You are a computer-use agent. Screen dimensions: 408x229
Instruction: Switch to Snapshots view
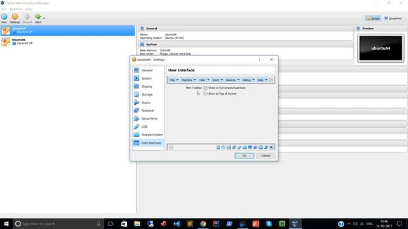pyautogui.click(x=393, y=18)
